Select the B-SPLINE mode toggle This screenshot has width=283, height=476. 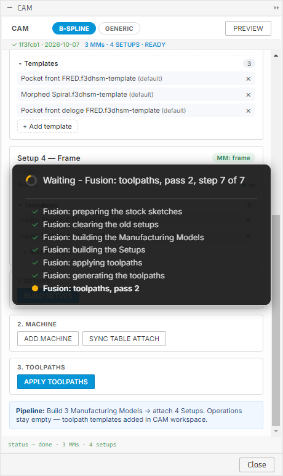(x=74, y=28)
